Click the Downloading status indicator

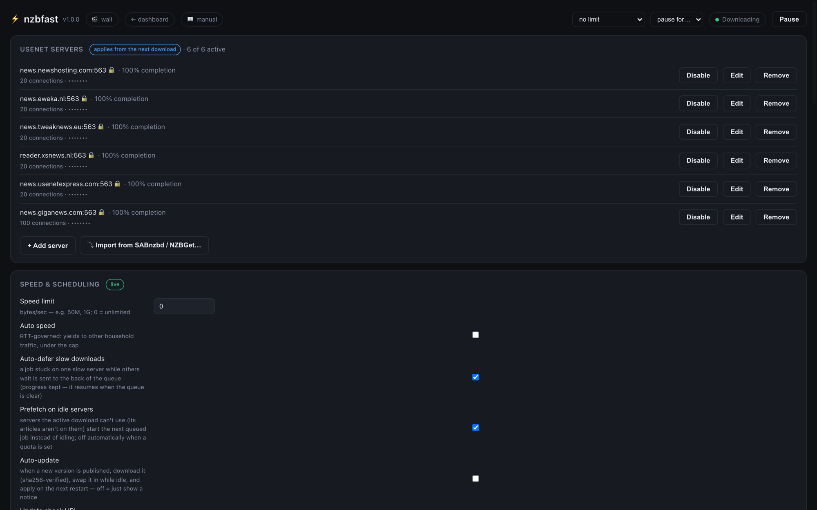[737, 19]
